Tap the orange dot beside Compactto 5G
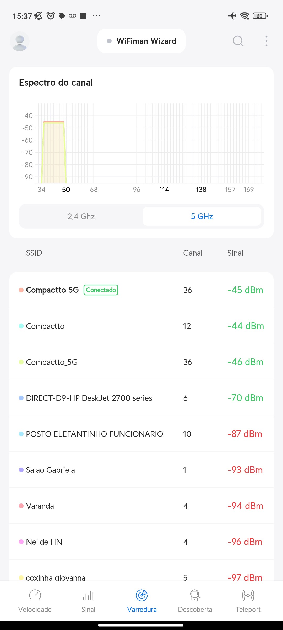The height and width of the screenshot is (630, 283). pos(21,290)
